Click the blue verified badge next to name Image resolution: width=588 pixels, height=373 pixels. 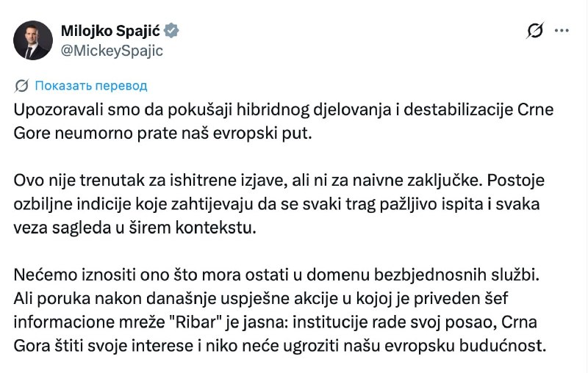(x=171, y=31)
